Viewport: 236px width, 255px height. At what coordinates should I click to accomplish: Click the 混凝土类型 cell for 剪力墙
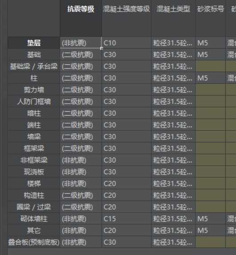(173, 90)
